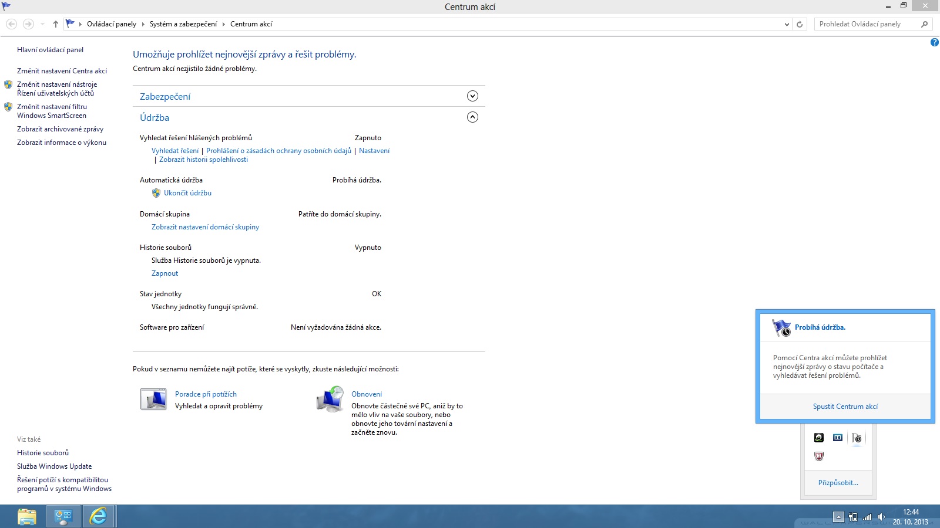Viewport: 940px width, 528px height.
Task: Click the Vyhledat řešení link
Action: point(175,151)
